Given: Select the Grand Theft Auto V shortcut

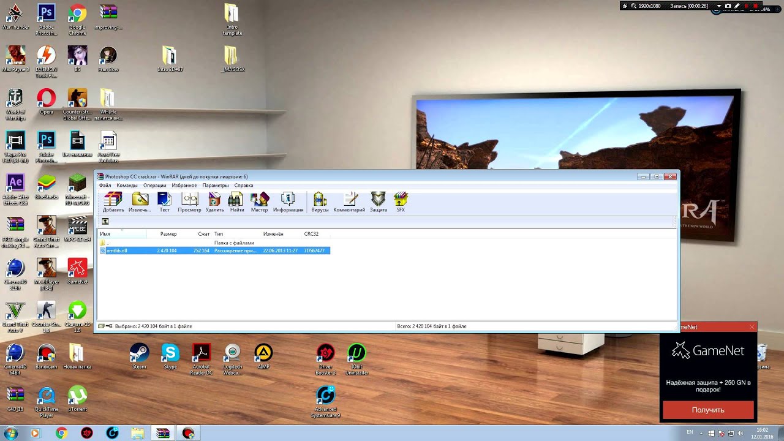Looking at the screenshot, I should pyautogui.click(x=15, y=317).
